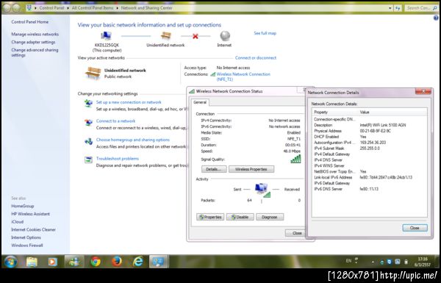Click the Unidentified network bench icon in map

165,36
